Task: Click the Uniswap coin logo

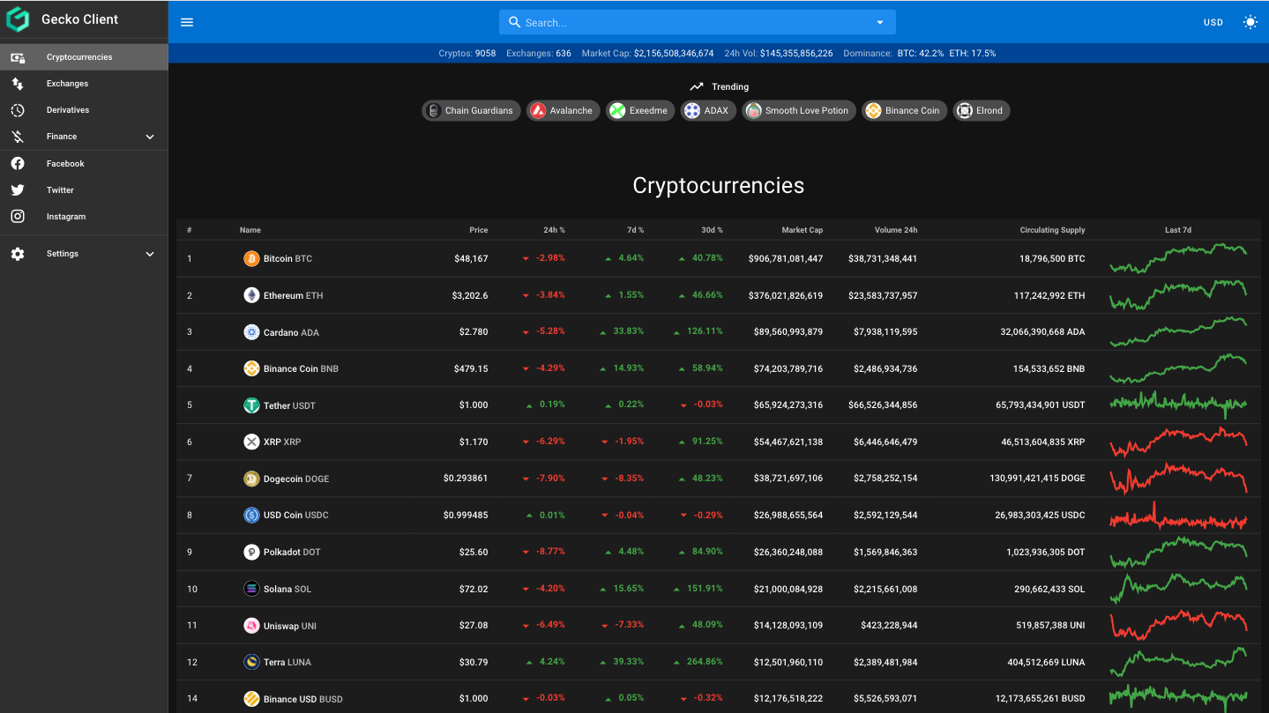Action: [251, 626]
